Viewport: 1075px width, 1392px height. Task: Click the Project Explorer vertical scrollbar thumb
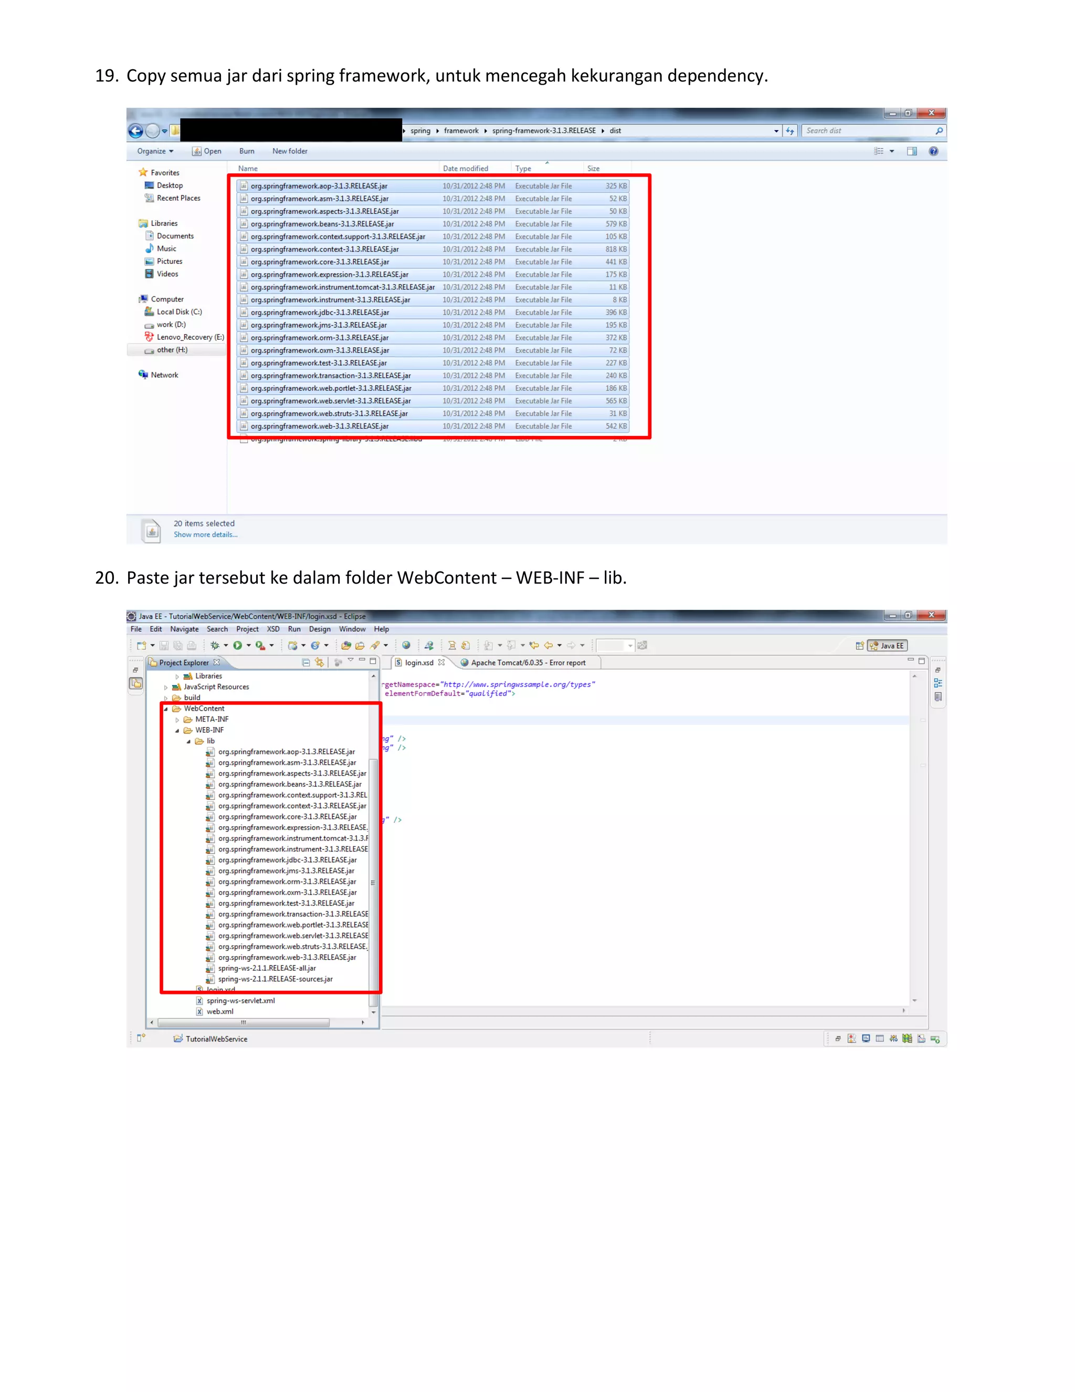373,883
